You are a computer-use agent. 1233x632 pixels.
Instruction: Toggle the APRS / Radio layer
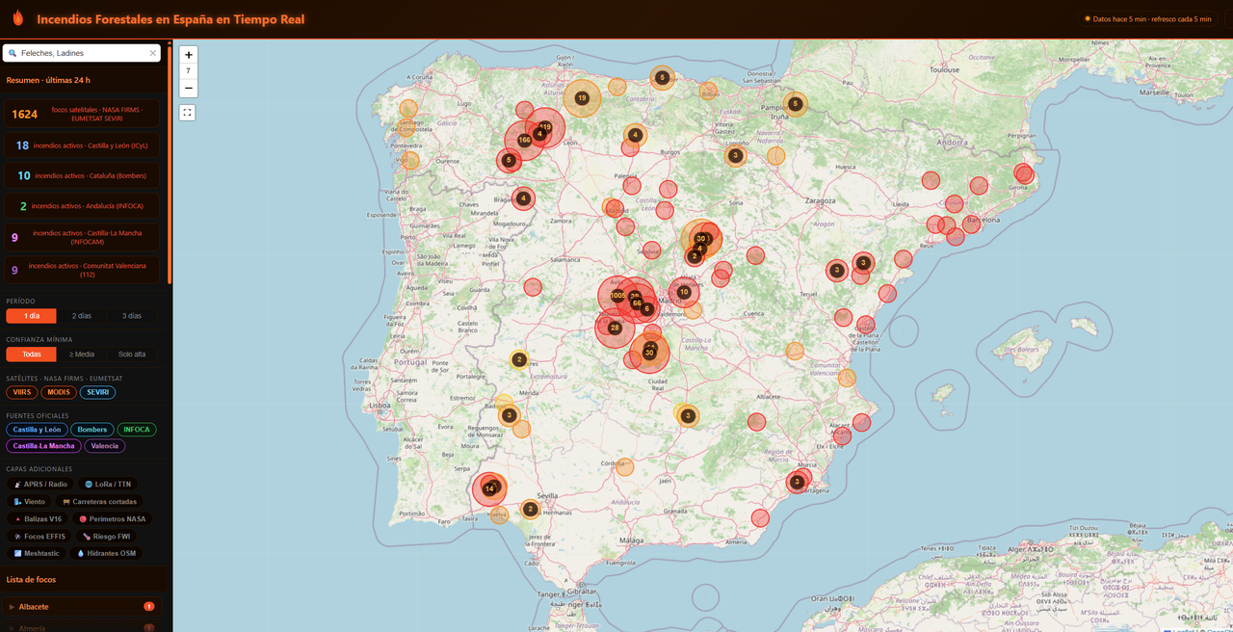[41, 485]
